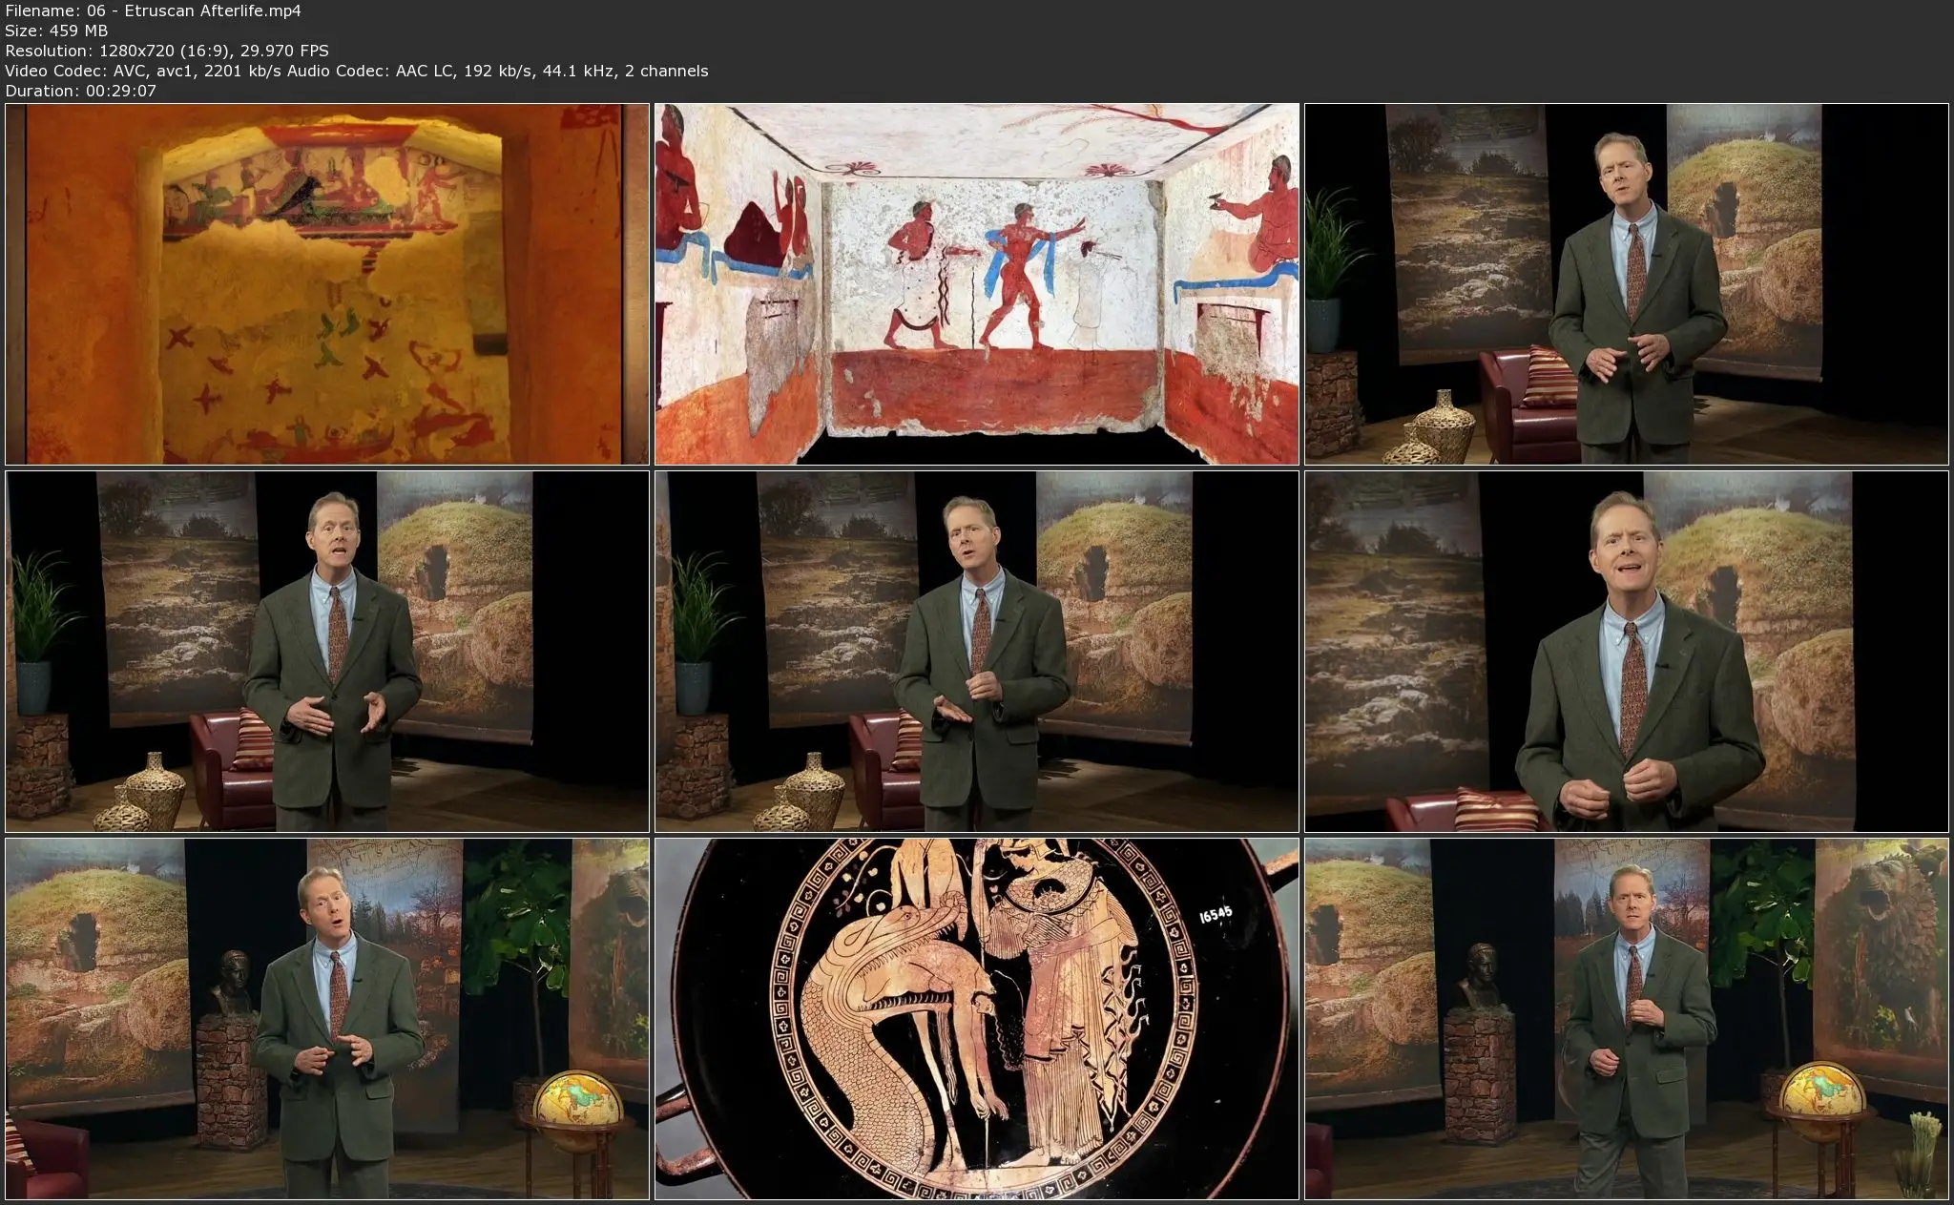
Task: Open the red-figure vase serpent thumbnail
Action: tap(977, 1019)
